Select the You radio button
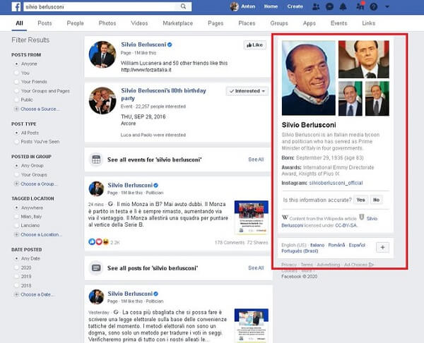Screen dimensions: 424x343 (16, 73)
